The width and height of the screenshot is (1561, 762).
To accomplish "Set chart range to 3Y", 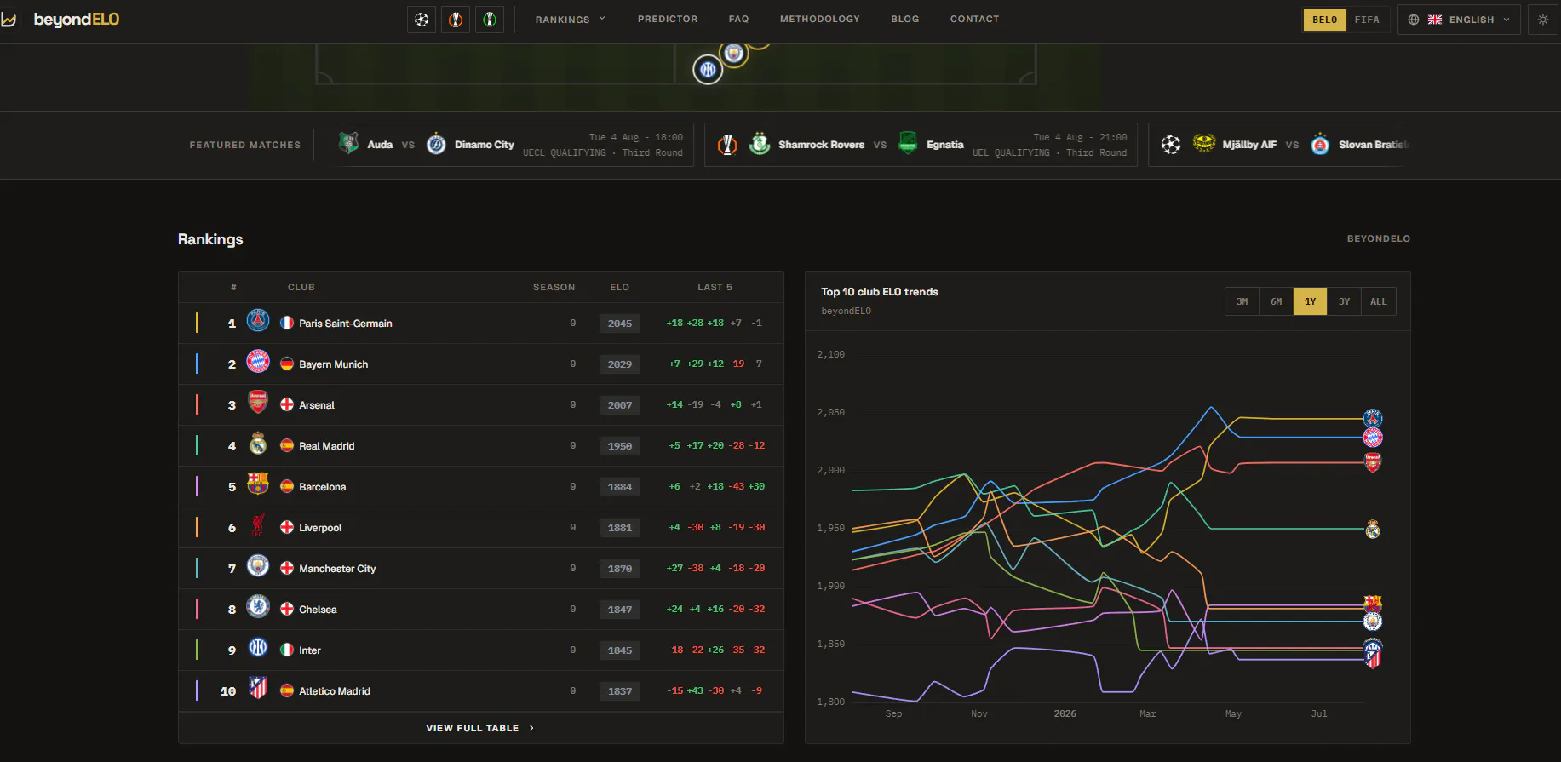I will (x=1345, y=301).
